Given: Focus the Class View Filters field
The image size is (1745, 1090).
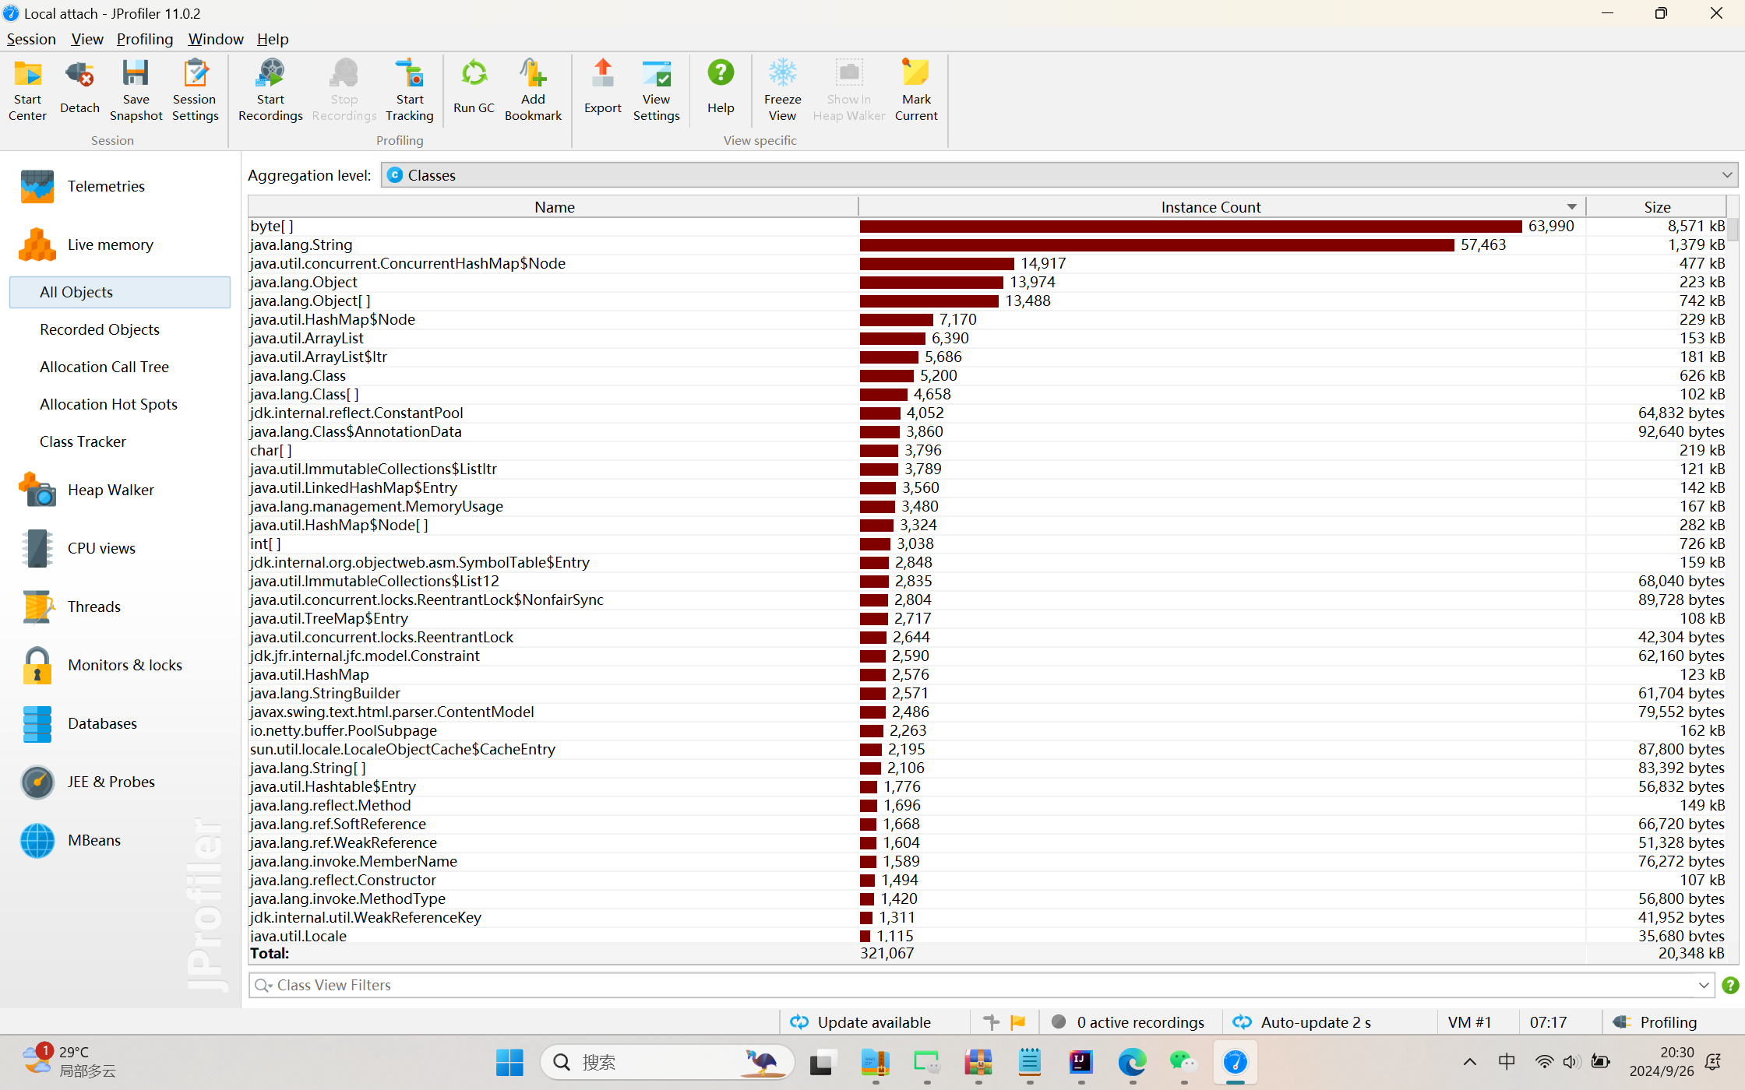Looking at the screenshot, I should click(980, 986).
